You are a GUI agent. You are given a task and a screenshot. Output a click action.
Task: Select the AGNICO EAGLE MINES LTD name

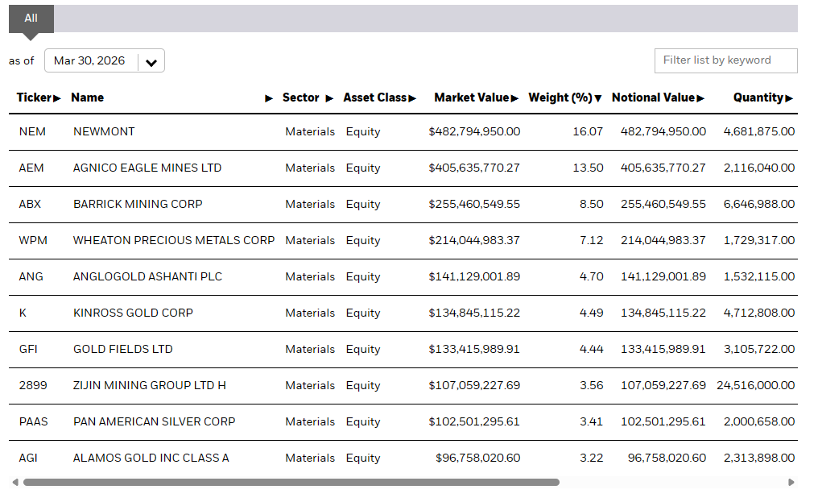click(x=147, y=168)
